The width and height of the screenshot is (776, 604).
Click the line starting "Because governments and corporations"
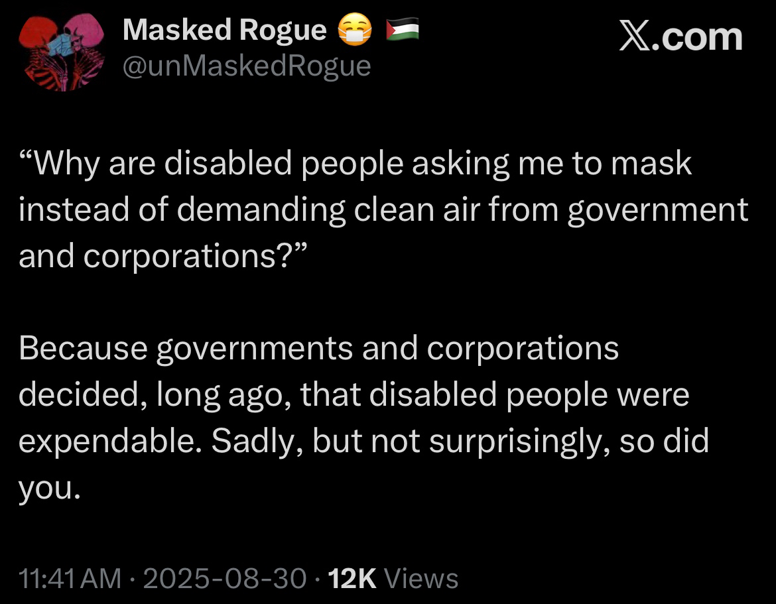pyautogui.click(x=318, y=349)
